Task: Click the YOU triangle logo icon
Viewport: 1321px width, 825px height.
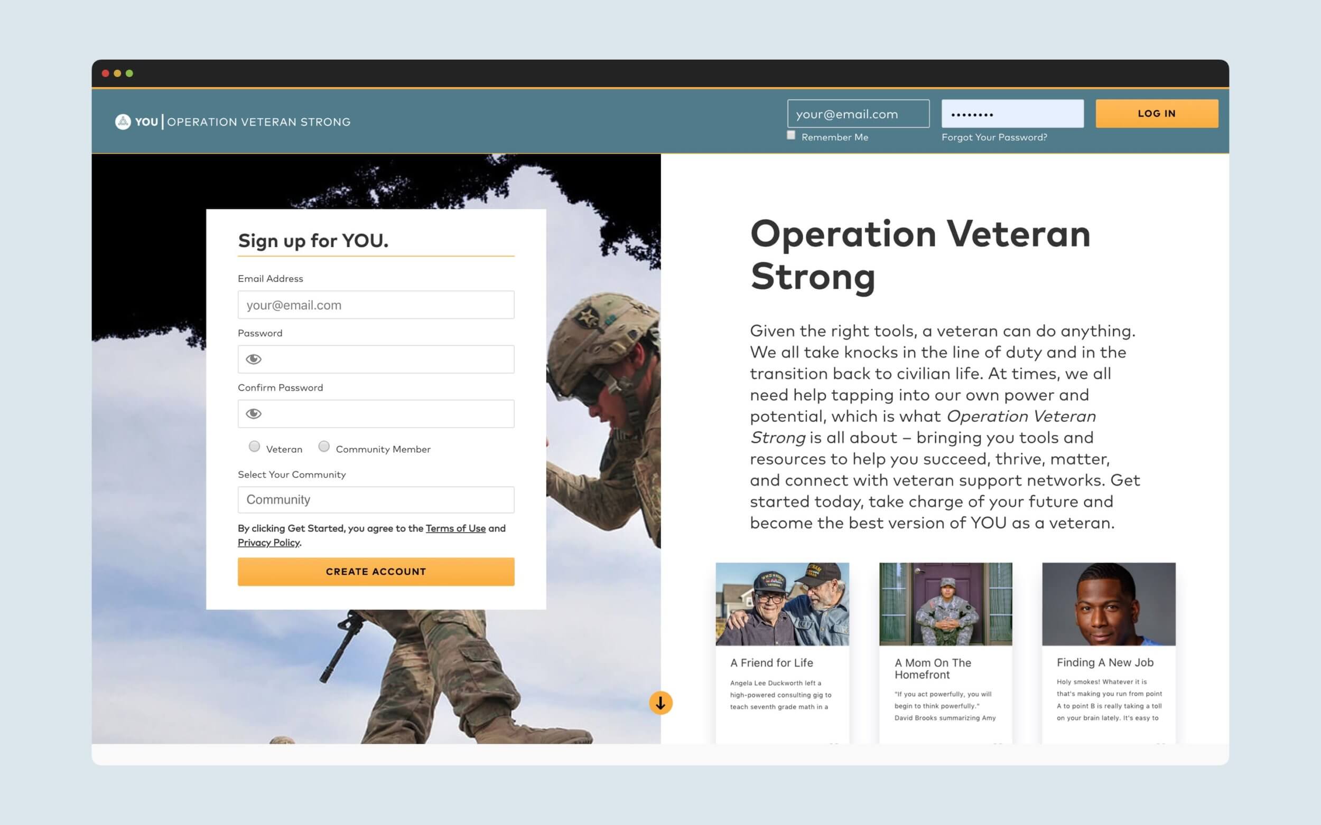Action: click(123, 122)
